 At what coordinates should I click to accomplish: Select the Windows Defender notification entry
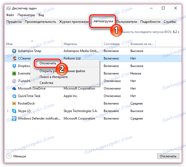click(39, 118)
